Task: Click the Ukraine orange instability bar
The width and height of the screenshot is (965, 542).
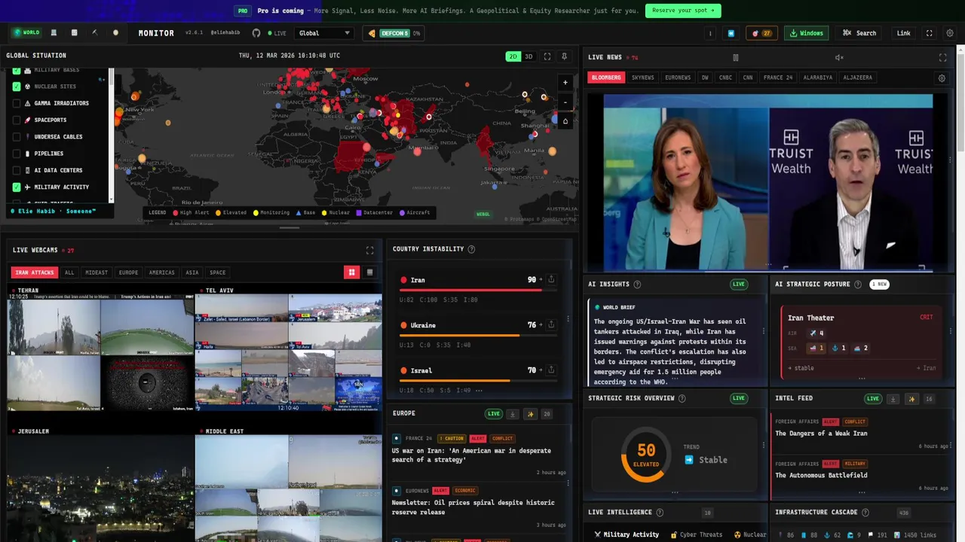Action: click(478, 335)
